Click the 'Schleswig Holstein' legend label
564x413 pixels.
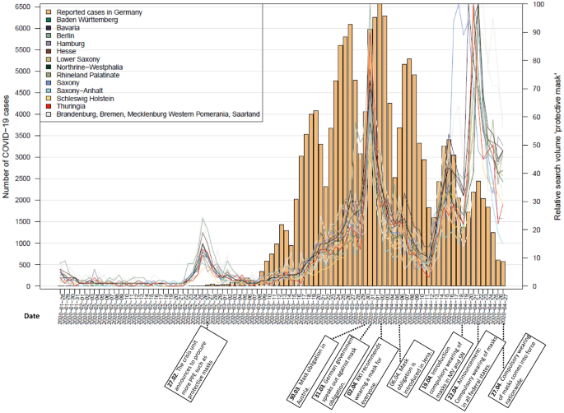(x=86, y=99)
